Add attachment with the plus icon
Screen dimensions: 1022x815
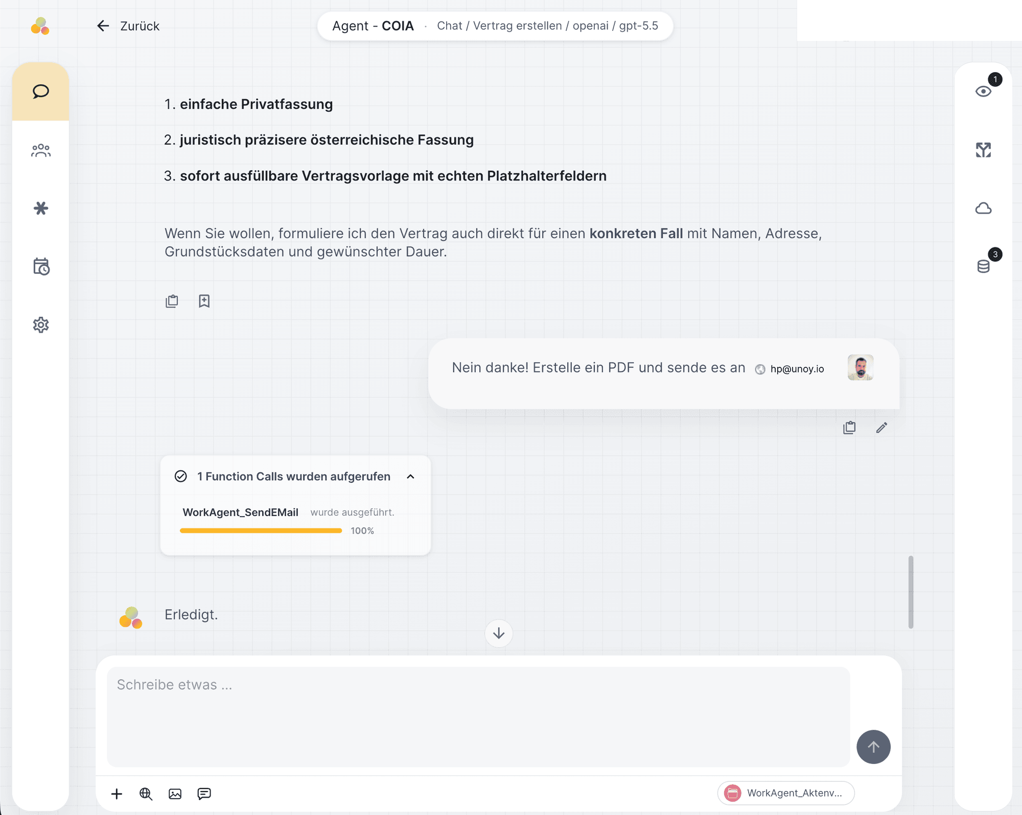(x=117, y=794)
